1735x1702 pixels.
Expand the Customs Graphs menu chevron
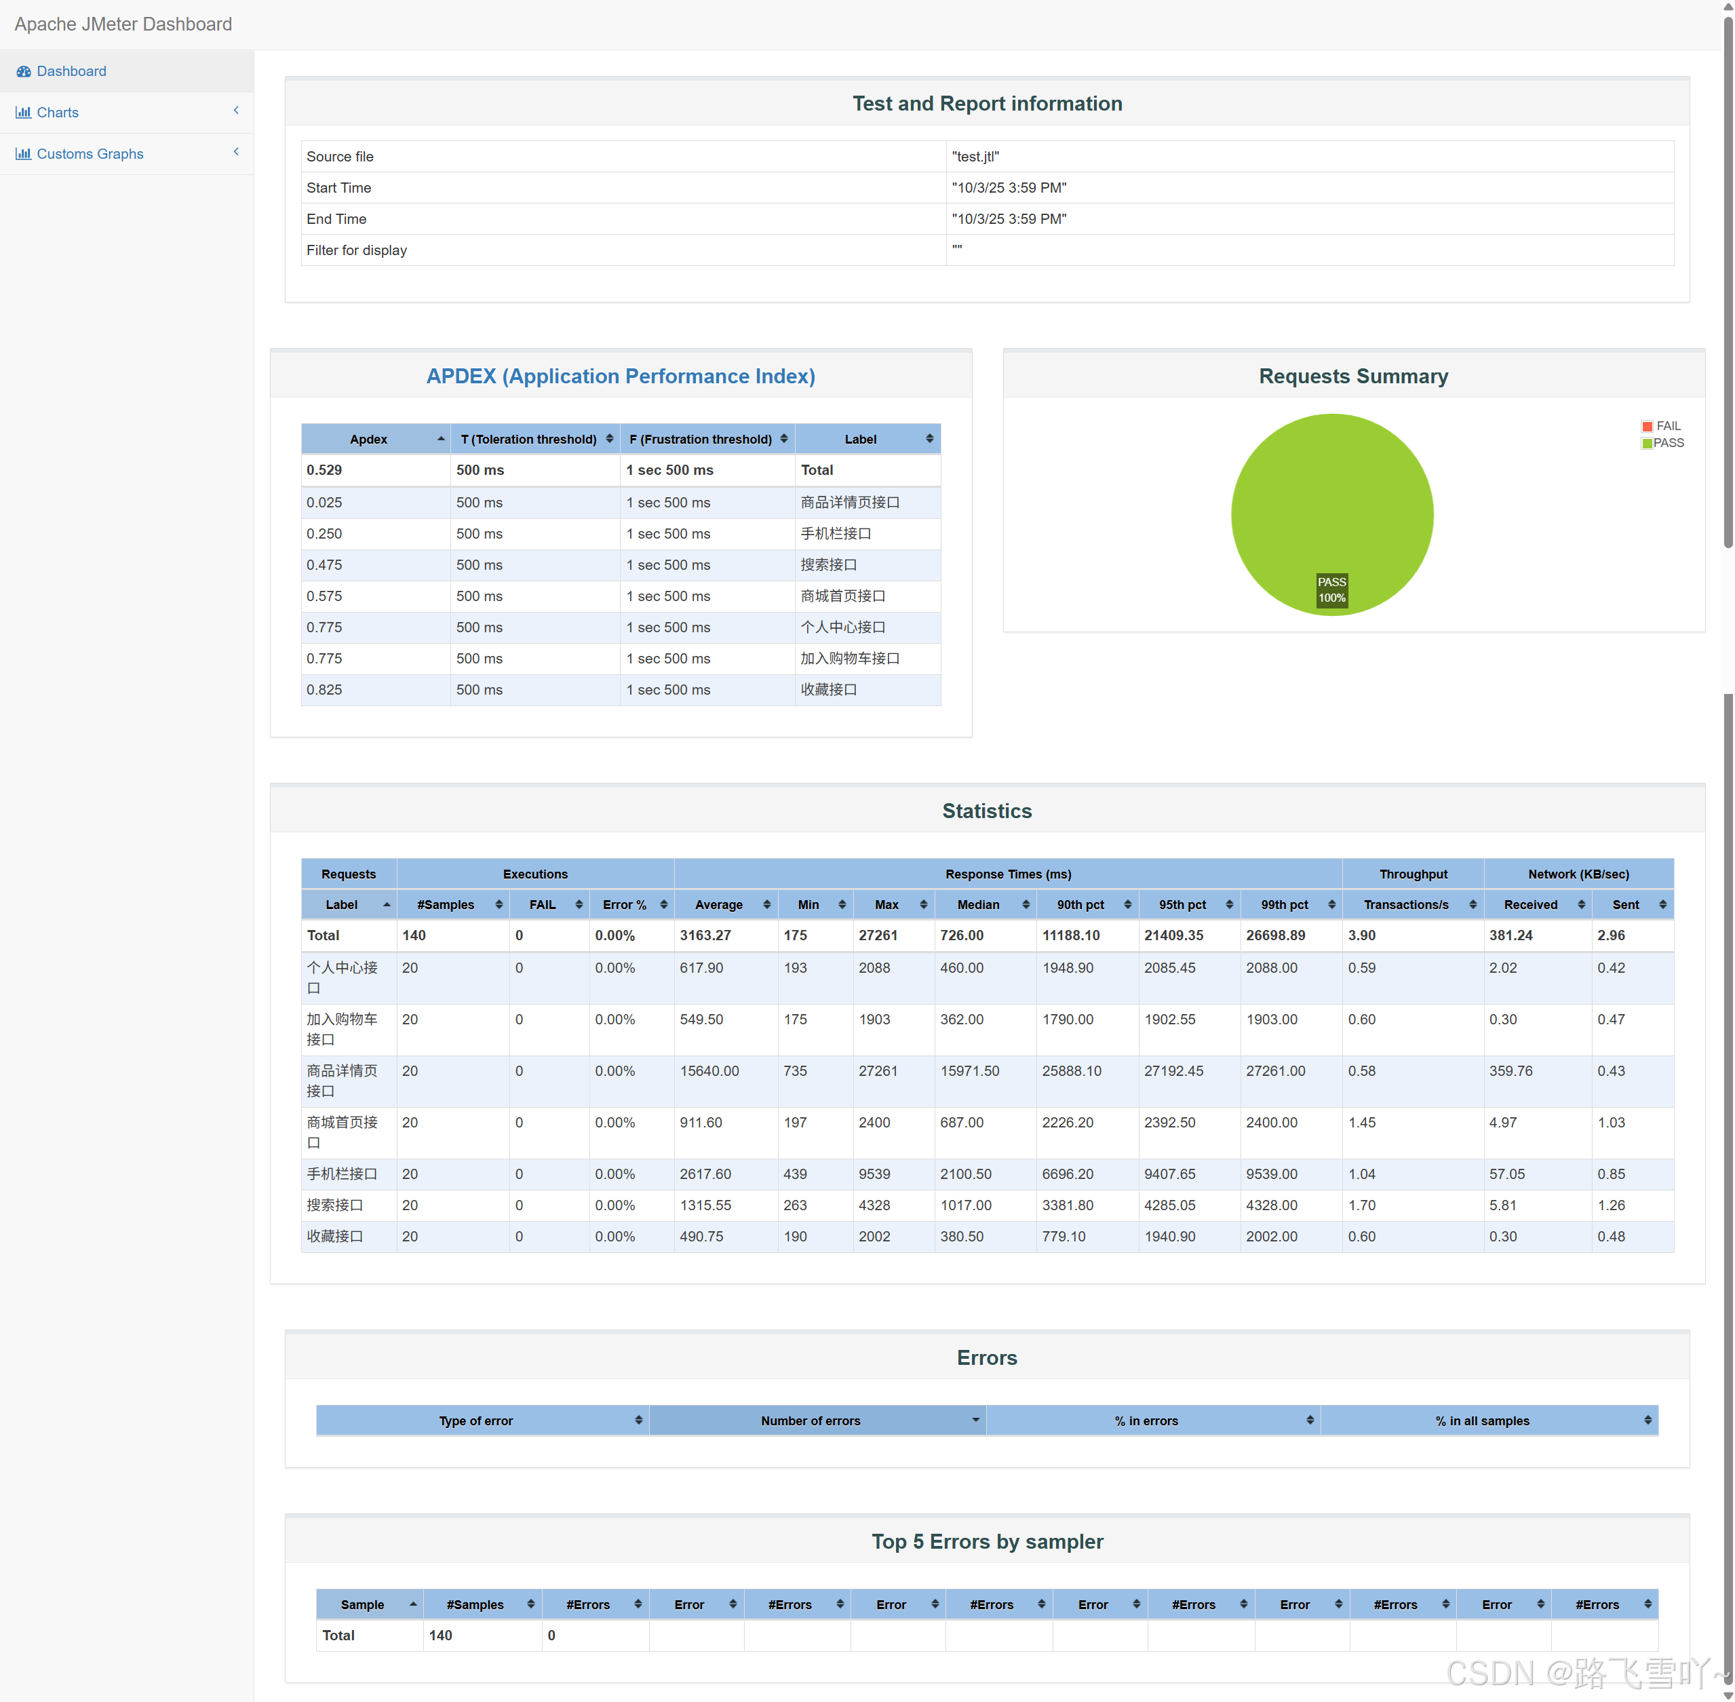click(236, 152)
